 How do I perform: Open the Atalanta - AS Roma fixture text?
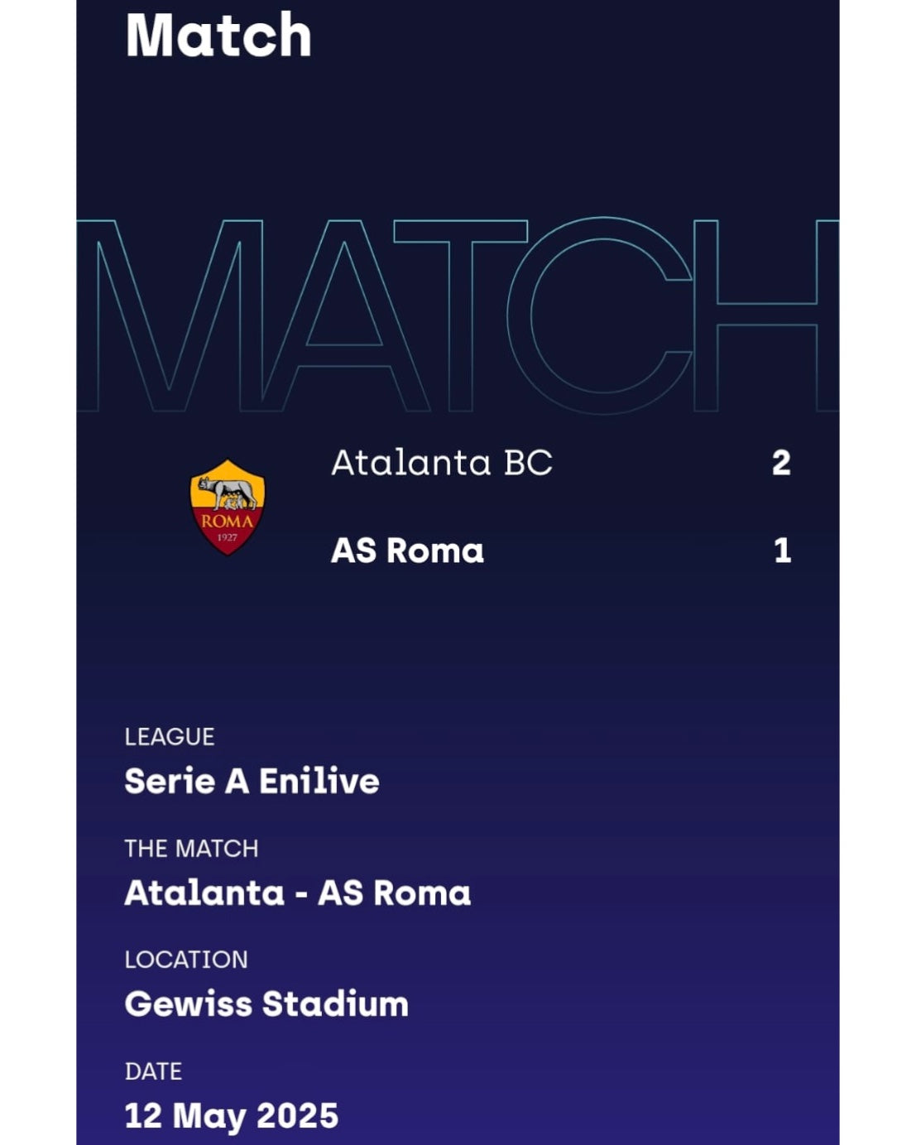coord(297,892)
